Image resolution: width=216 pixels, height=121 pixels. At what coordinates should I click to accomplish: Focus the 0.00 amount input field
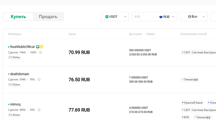click(145, 17)
